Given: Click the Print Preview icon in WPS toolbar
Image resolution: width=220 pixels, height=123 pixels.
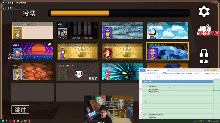Looking at the screenshot, I should (155, 73).
